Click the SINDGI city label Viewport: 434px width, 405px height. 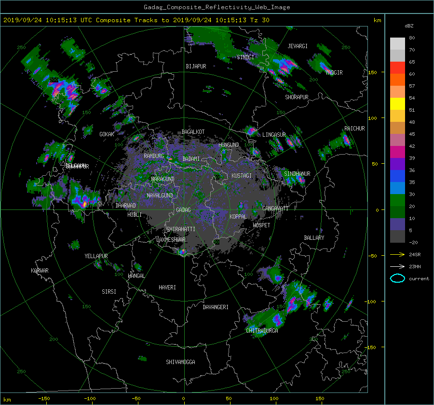245,57
